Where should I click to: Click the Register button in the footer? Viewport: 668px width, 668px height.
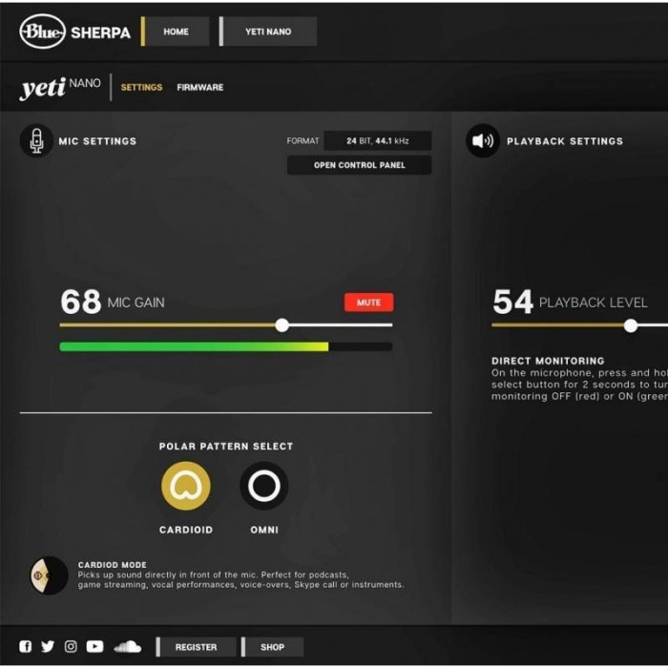click(x=196, y=646)
